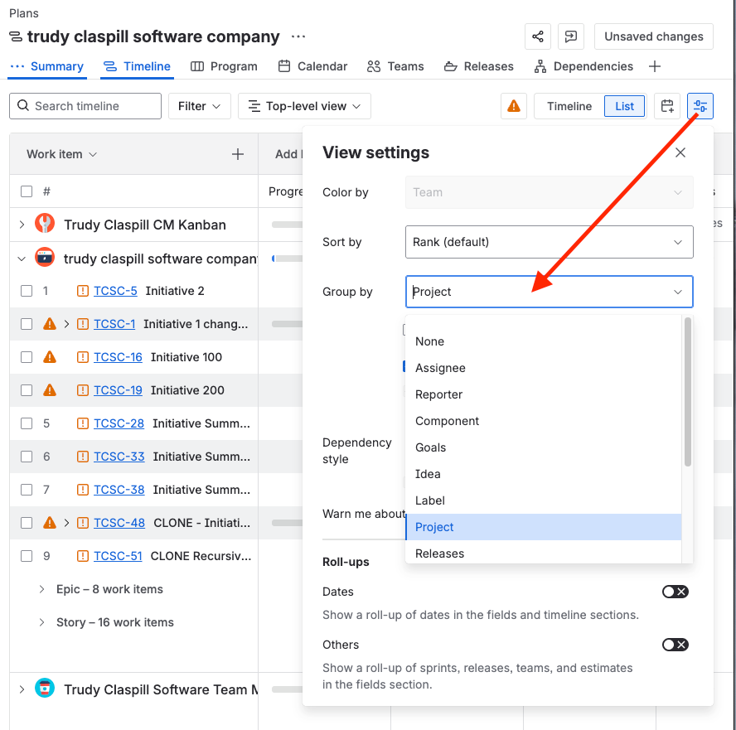Check the box for TCSC-19 Initiative 200
This screenshot has height=730, width=736.
[x=27, y=390]
